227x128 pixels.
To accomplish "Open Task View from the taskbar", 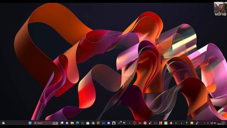I will click(x=62, y=123).
